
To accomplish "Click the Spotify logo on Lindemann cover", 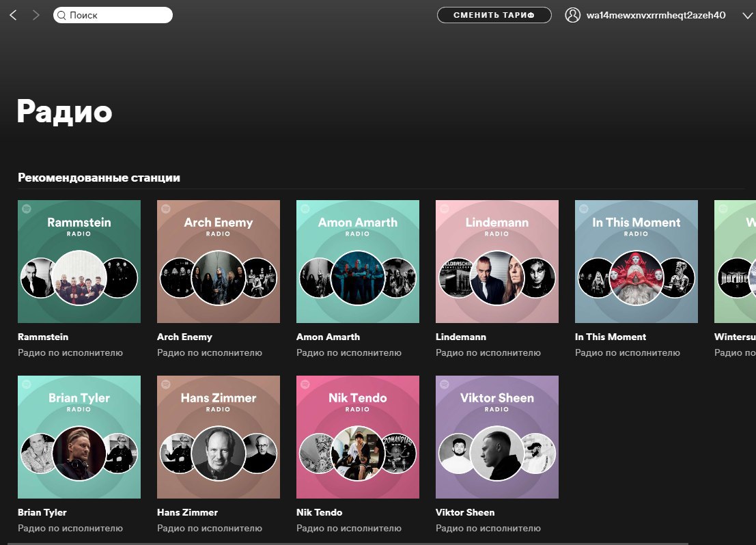I will point(445,209).
